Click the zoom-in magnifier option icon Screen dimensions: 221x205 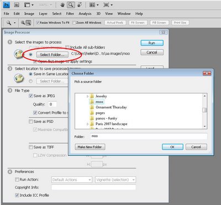23,23
